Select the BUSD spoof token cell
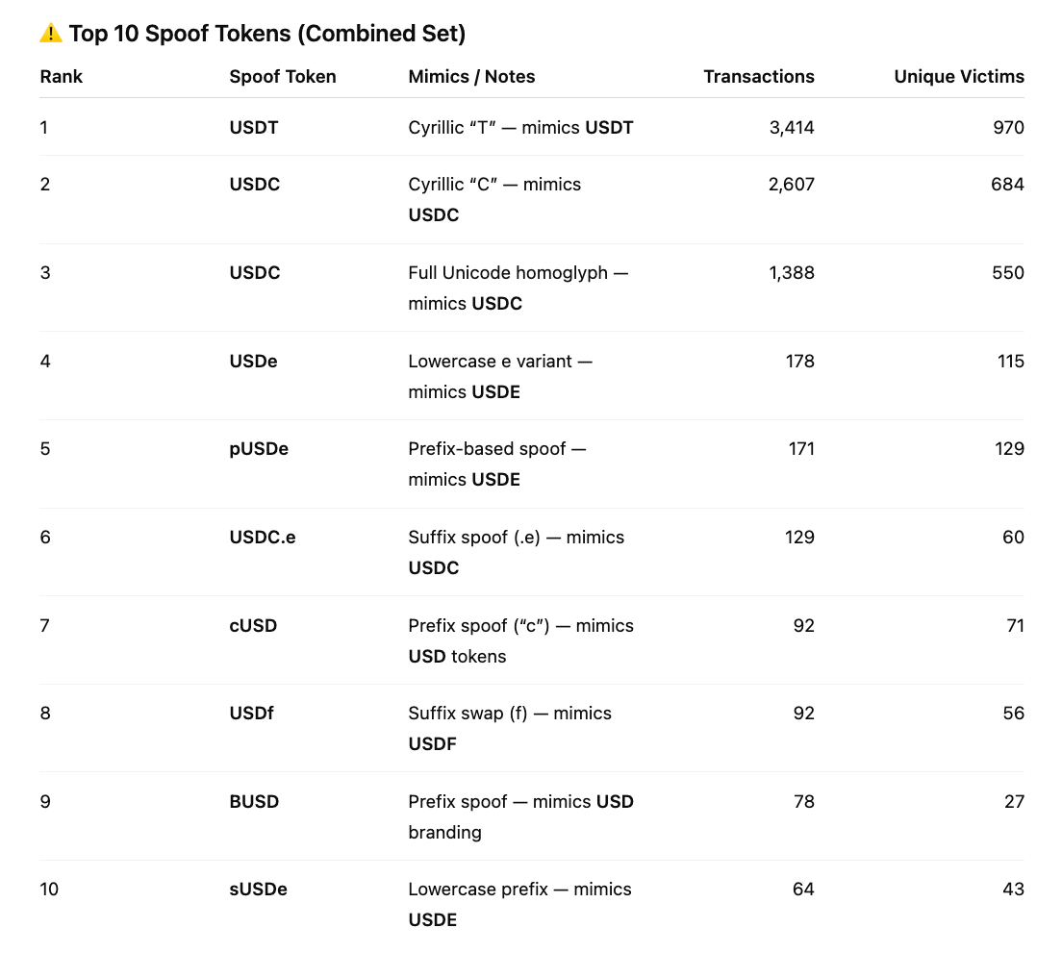This screenshot has height=953, width=1062. (x=254, y=802)
